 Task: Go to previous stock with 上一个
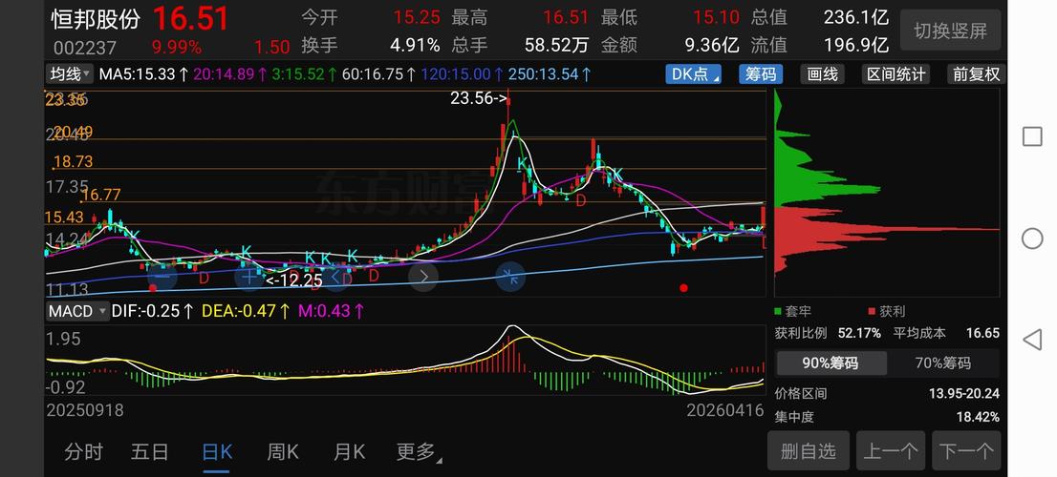(891, 450)
